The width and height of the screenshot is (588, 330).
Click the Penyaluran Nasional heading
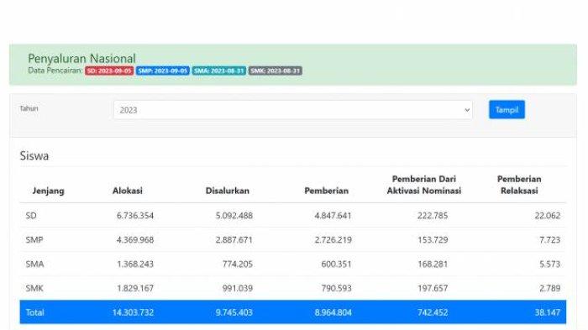click(81, 58)
